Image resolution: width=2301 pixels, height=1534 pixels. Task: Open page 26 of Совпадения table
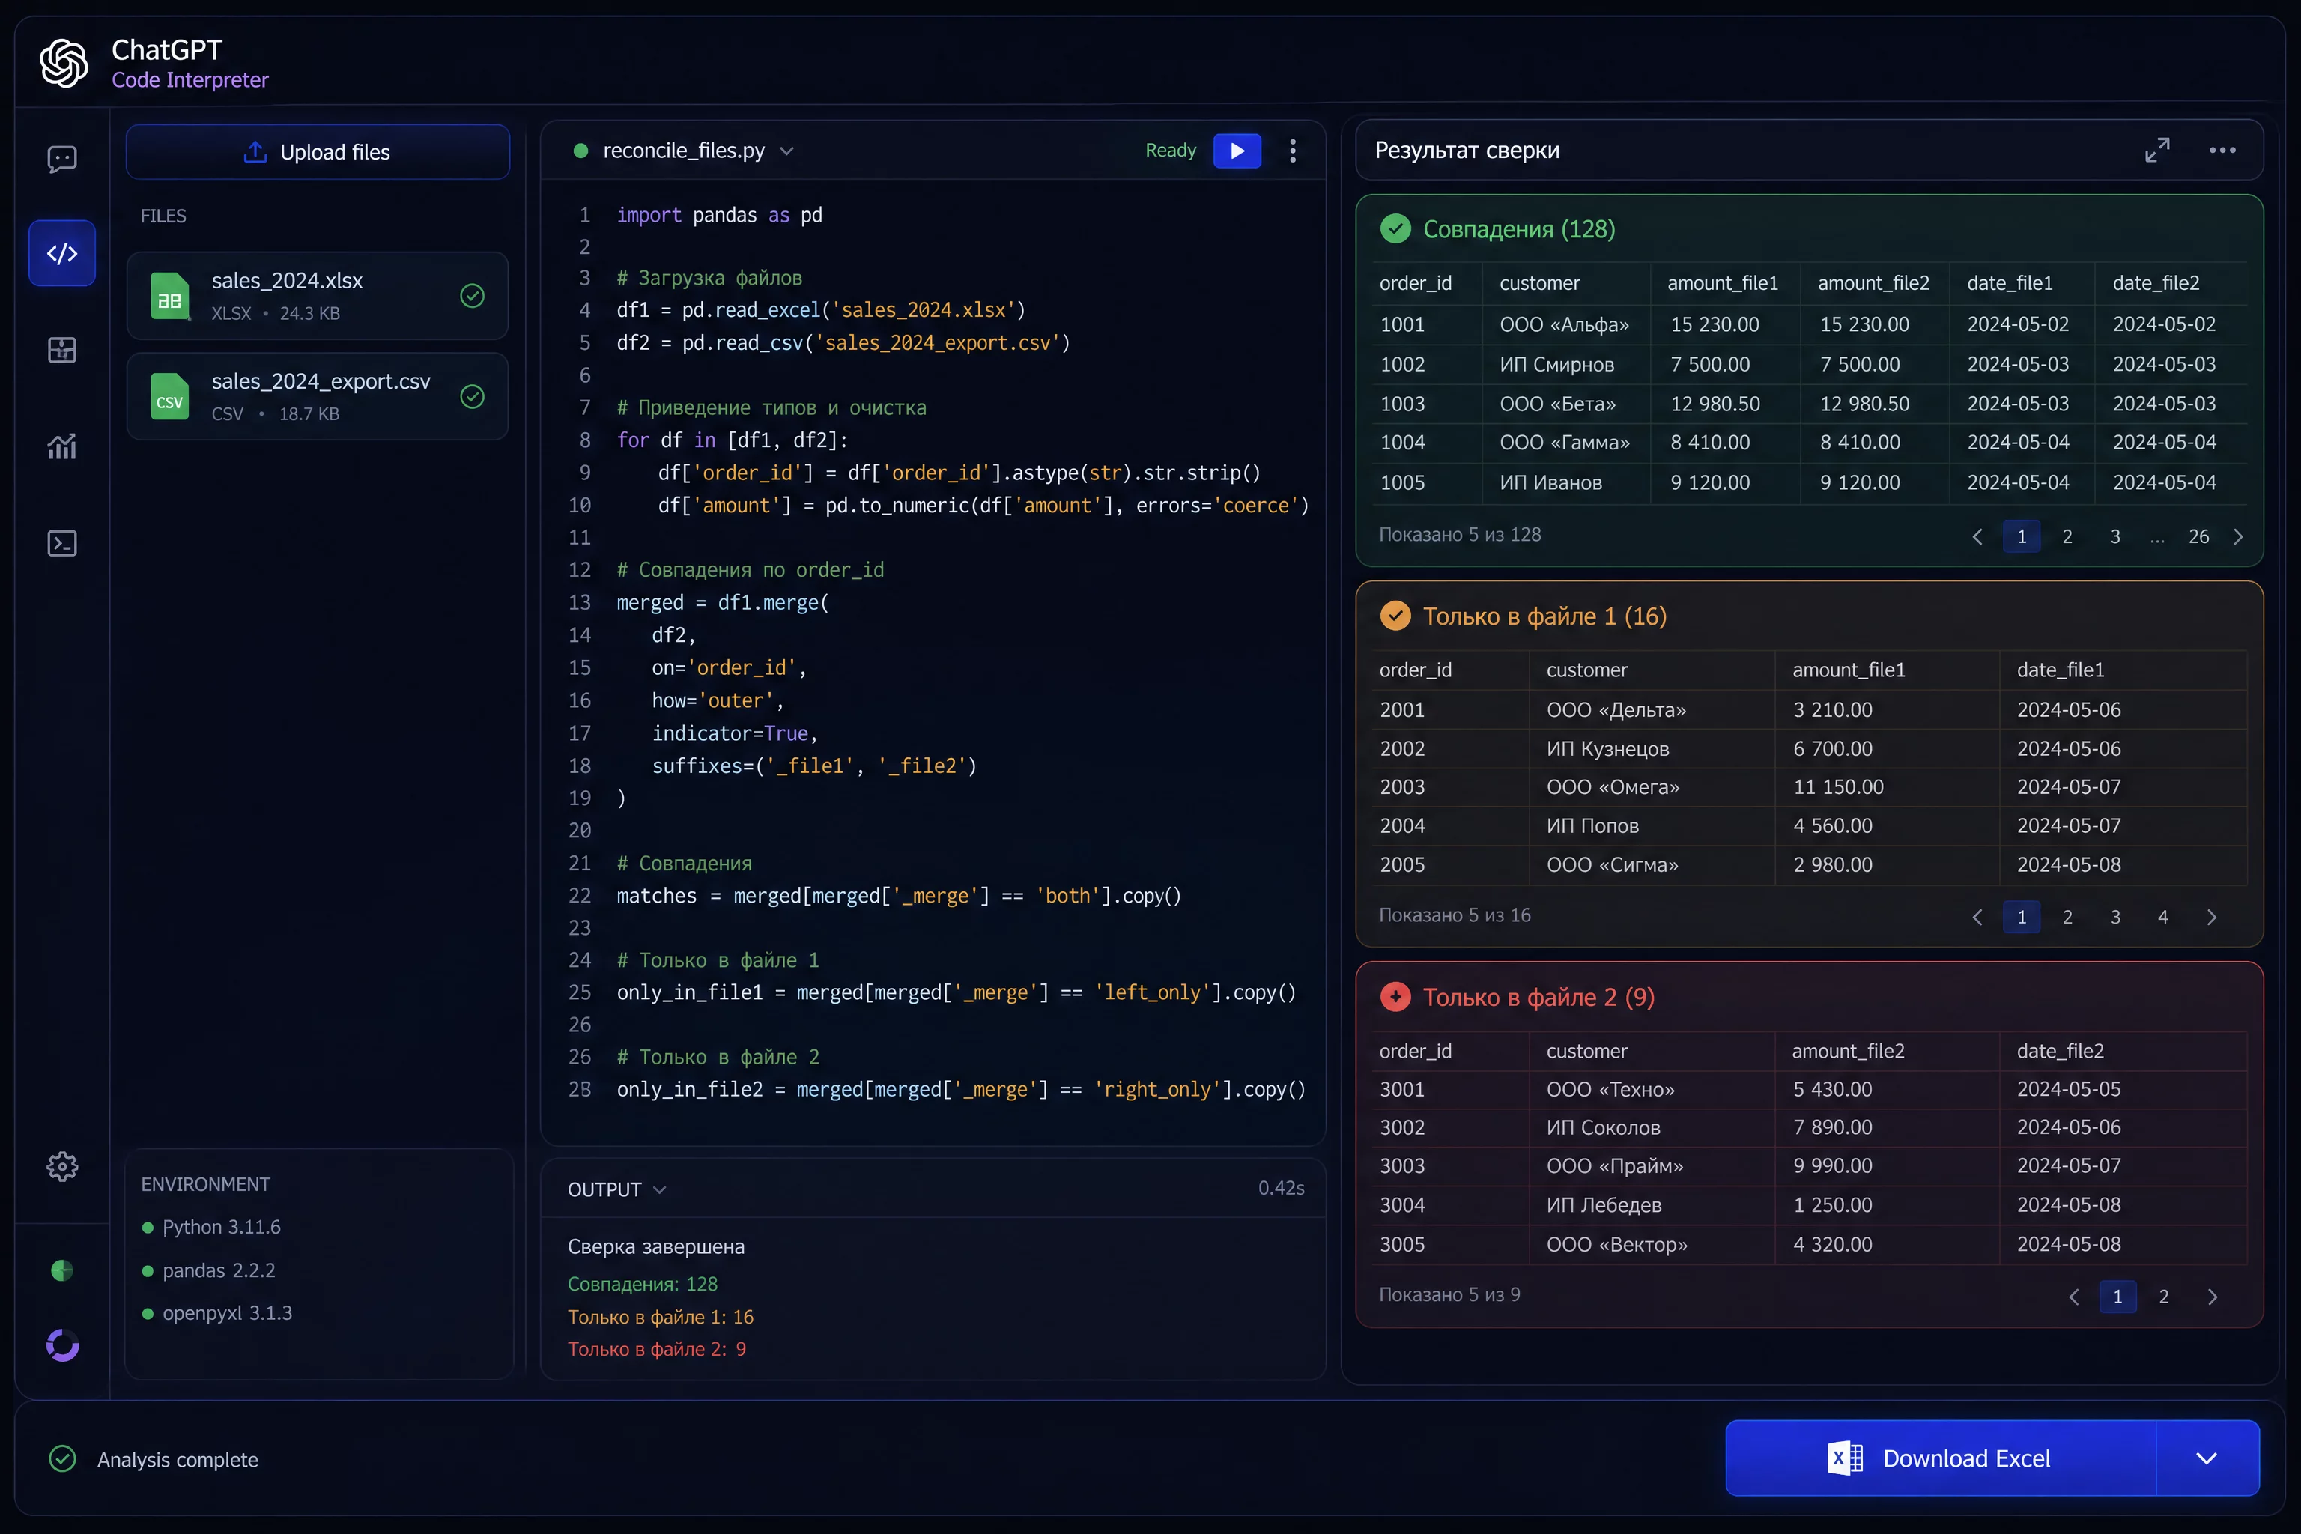[2199, 536]
